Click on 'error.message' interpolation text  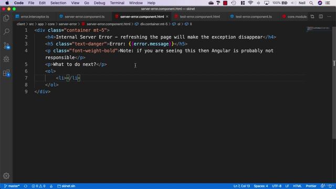click(x=151, y=44)
